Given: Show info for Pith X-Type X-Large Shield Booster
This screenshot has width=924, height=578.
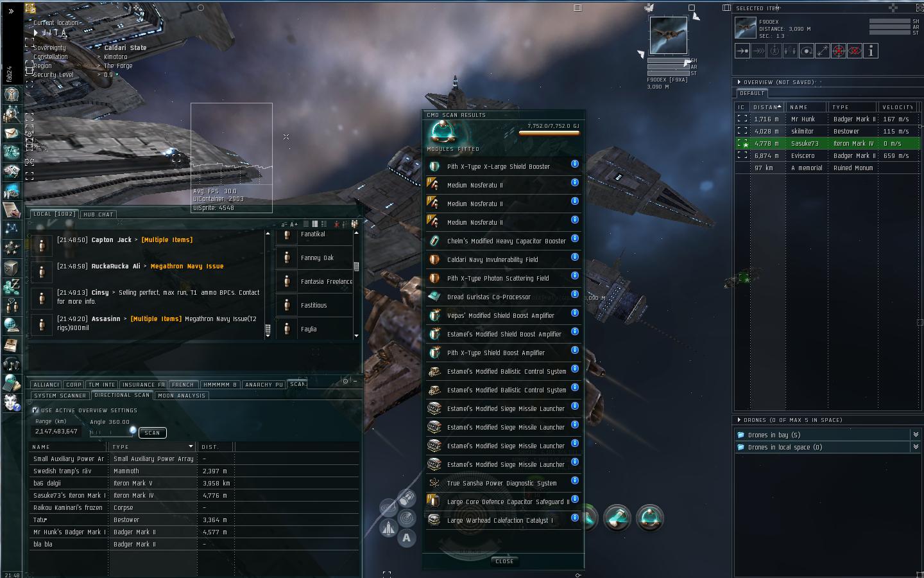Looking at the screenshot, I should pos(575,164).
